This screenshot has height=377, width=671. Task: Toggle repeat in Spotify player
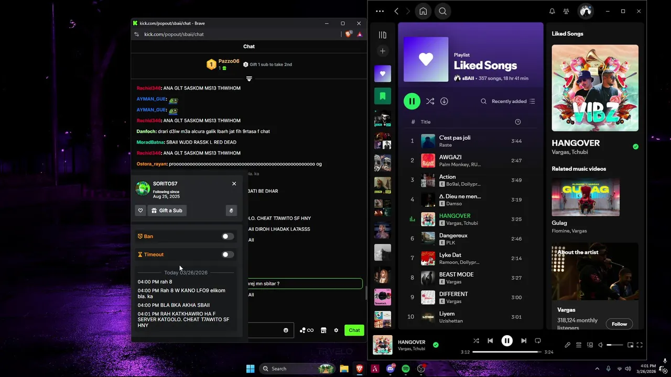538,341
